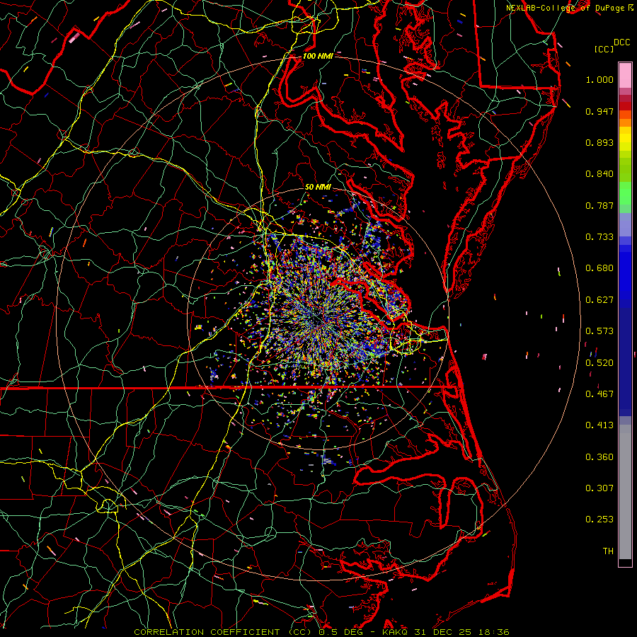This screenshot has height=637, width=637.
Task: Click the KAKQ radar site identifier
Action: [395, 632]
